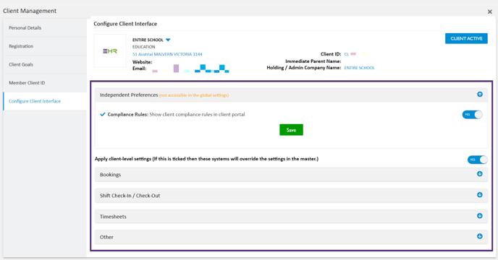This screenshot has width=498, height=260.
Task: Expand Shift Check-In / Check-Out section arrow
Action: pos(480,195)
